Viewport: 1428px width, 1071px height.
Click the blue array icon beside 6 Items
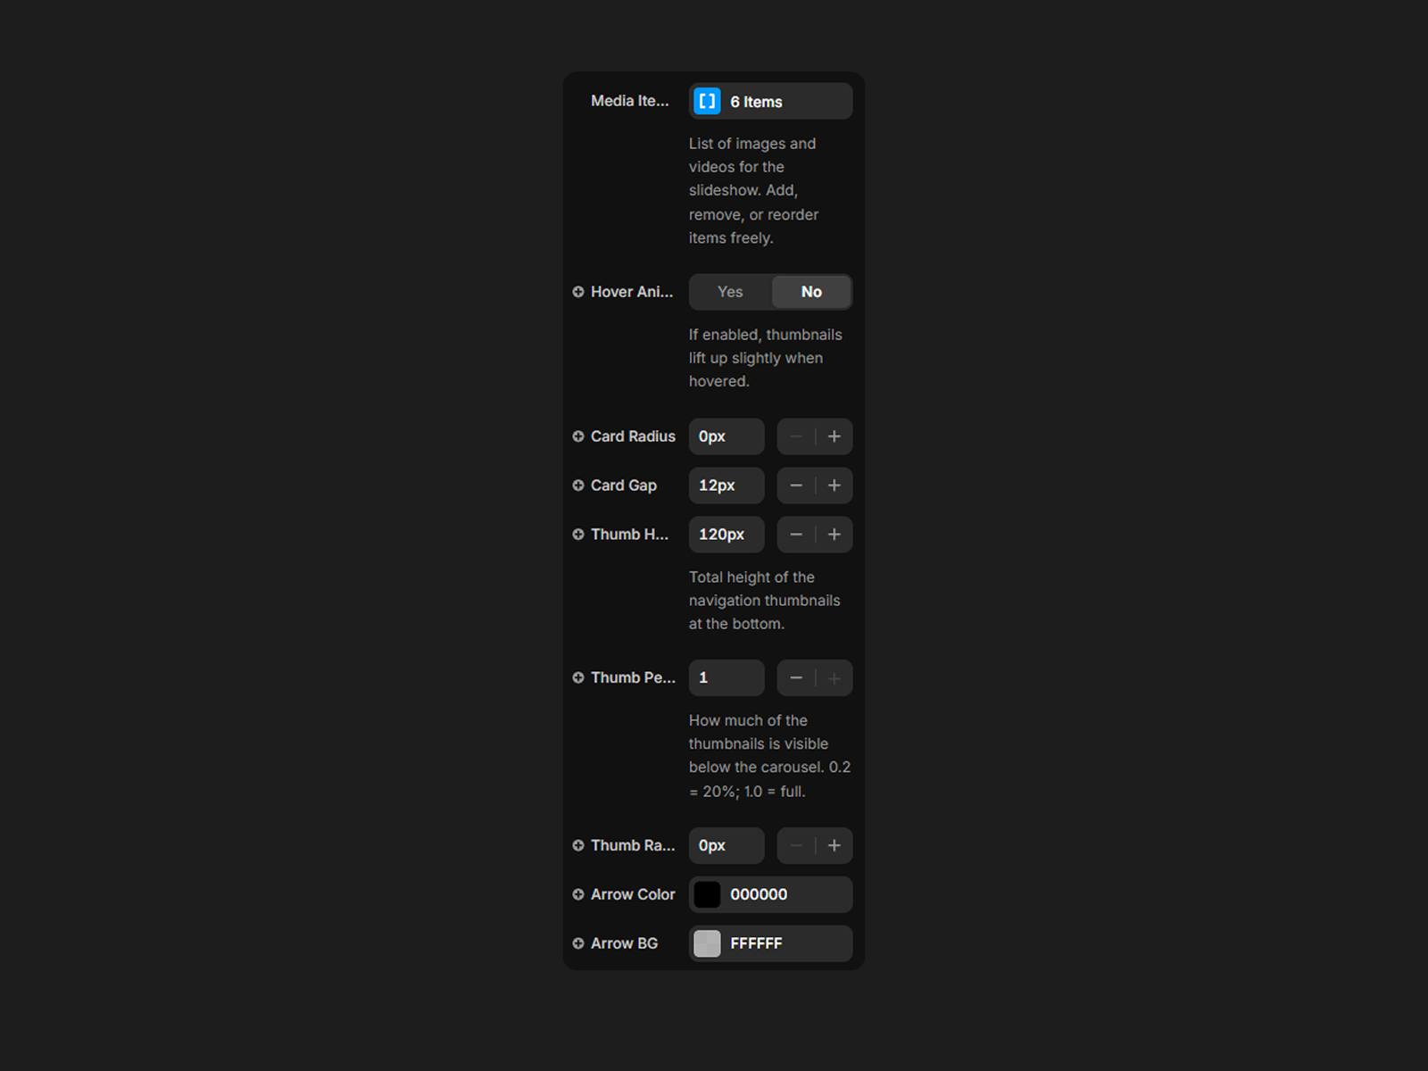pyautogui.click(x=707, y=101)
